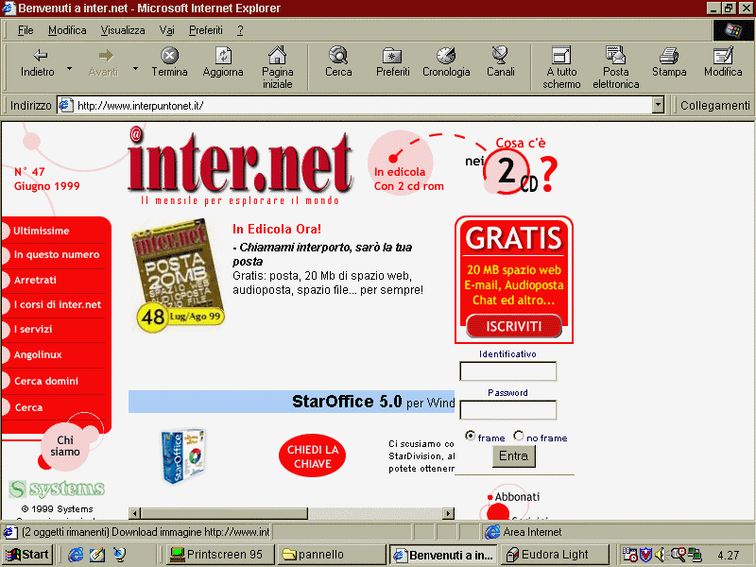Switch to Eudora Light taskbar window

[555, 555]
